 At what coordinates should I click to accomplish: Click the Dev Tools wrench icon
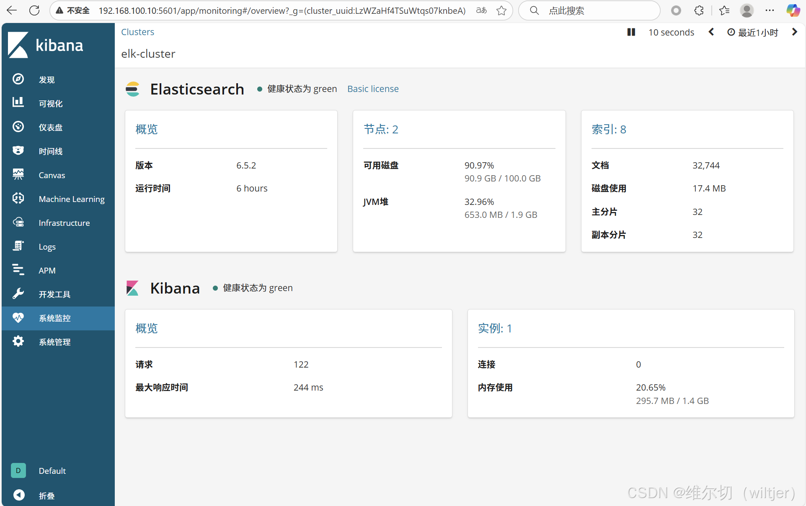pos(18,294)
